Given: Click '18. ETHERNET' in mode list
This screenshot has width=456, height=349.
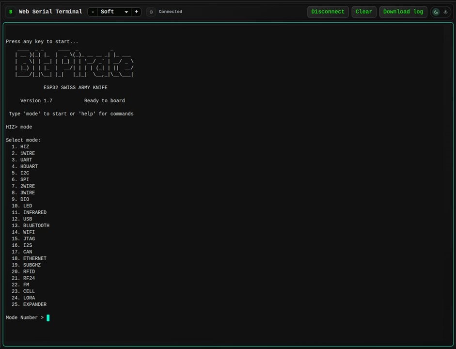Looking at the screenshot, I should (29, 258).
